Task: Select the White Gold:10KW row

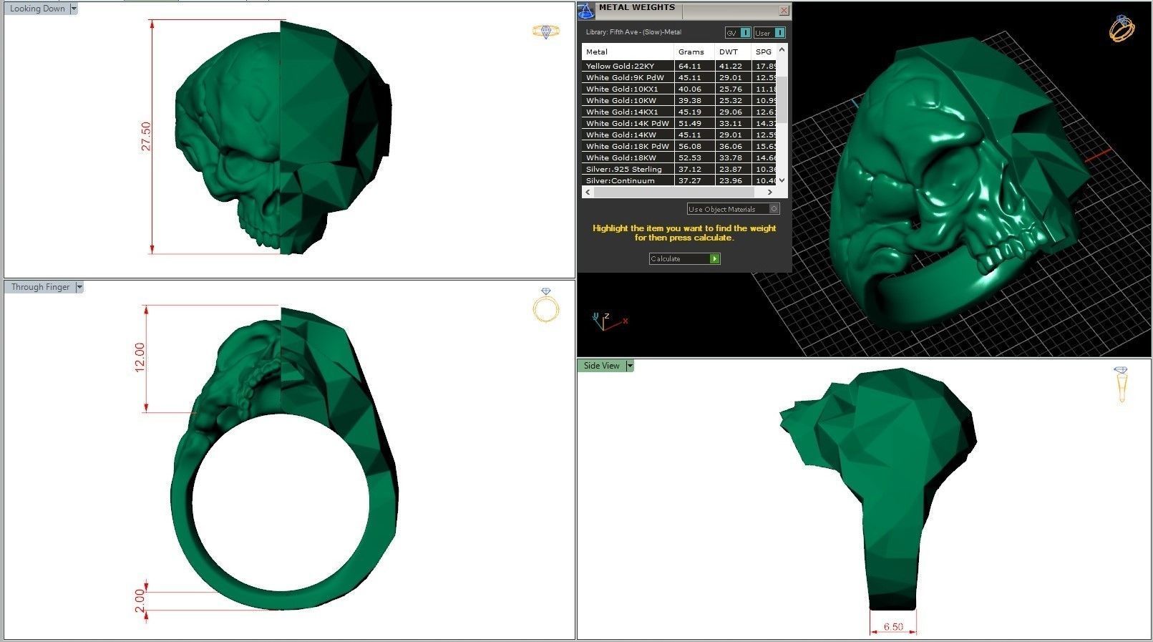Action: 679,100
